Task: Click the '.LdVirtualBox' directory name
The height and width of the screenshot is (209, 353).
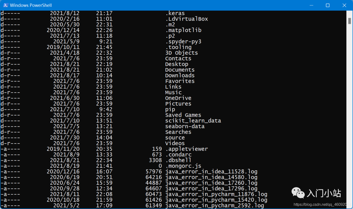Action: [187, 19]
